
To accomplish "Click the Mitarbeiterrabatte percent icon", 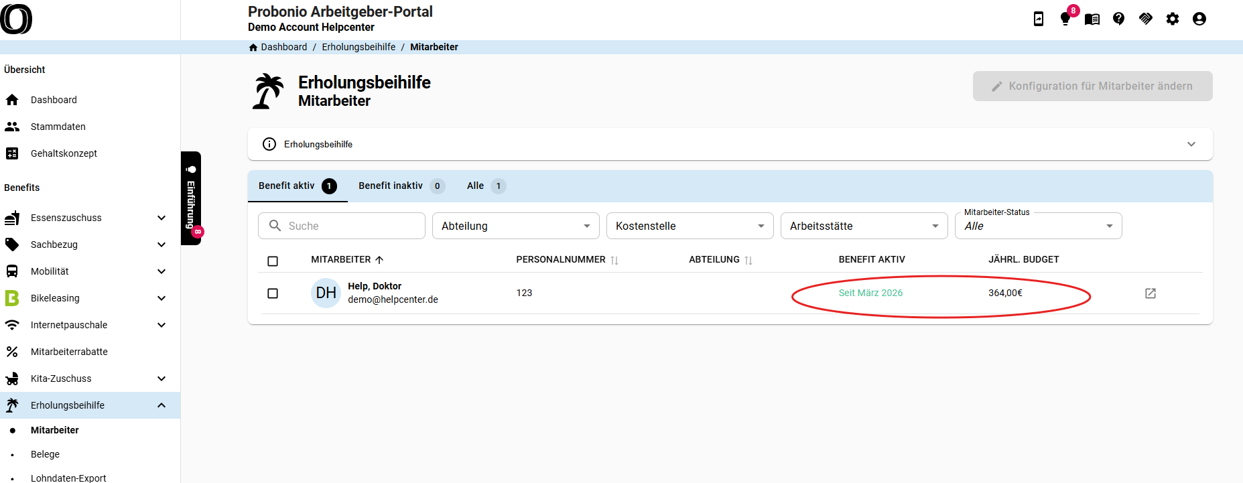I will point(12,352).
